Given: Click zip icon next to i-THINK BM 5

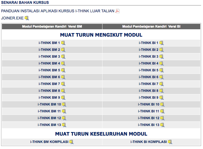Looking at the screenshot, I should (63, 70).
